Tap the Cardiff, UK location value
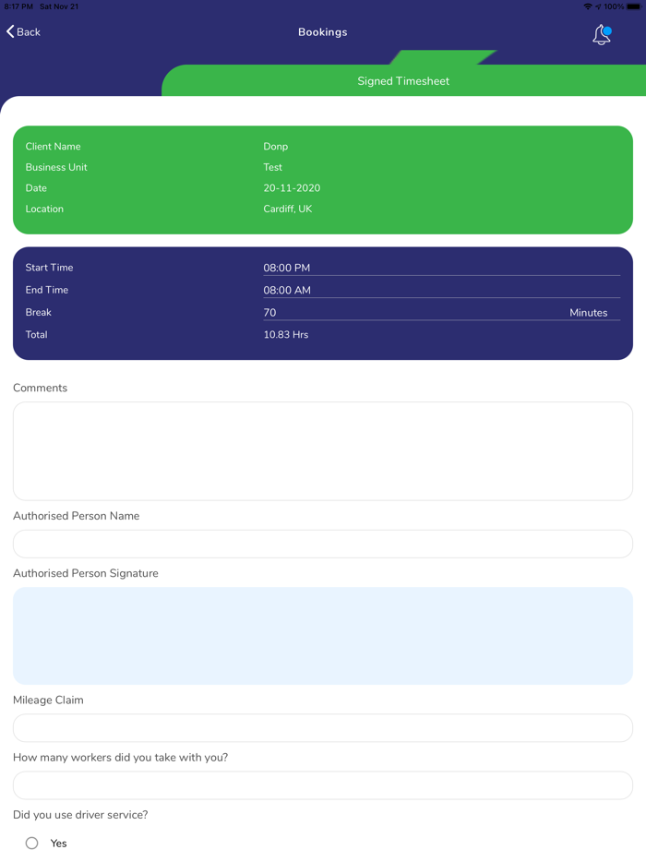Image resolution: width=646 pixels, height=862 pixels. pos(288,210)
